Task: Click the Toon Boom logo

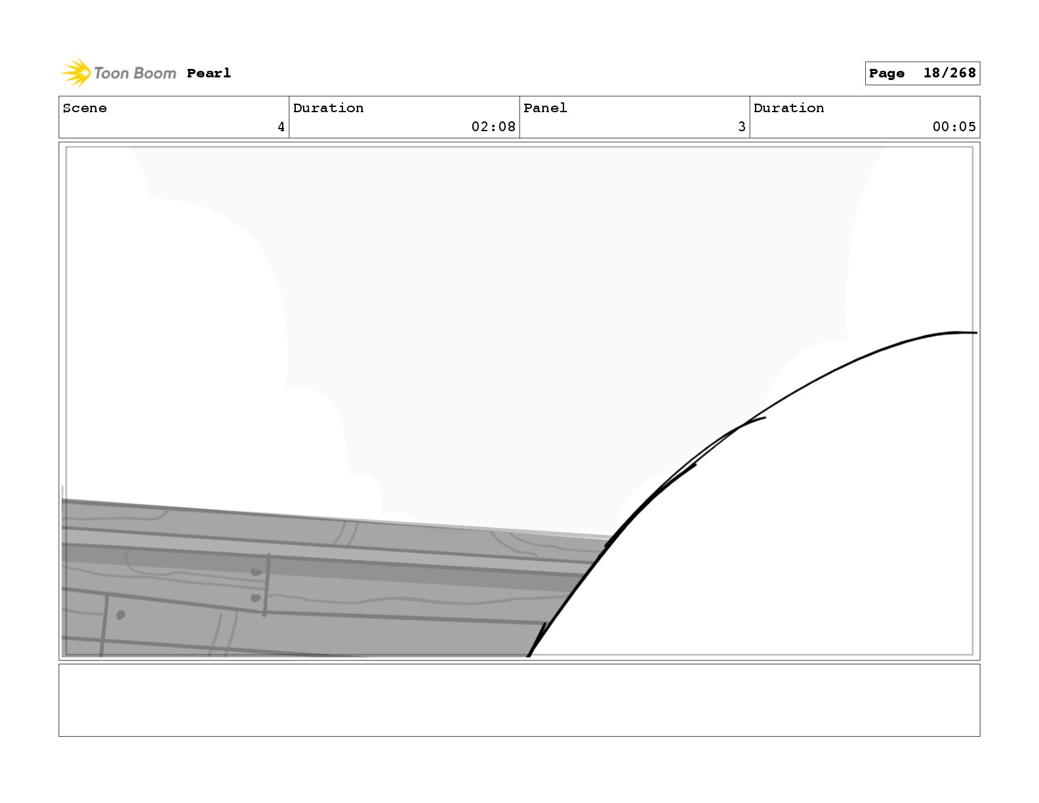Action: point(119,73)
